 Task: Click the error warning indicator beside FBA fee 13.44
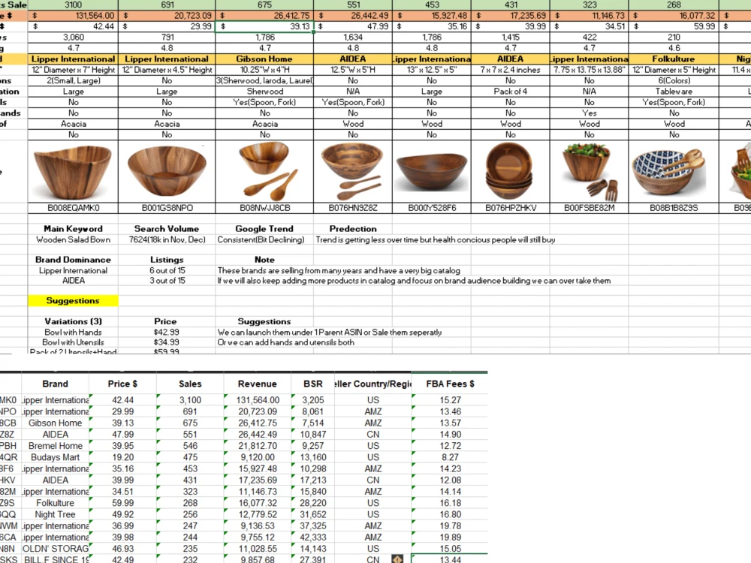(x=397, y=559)
